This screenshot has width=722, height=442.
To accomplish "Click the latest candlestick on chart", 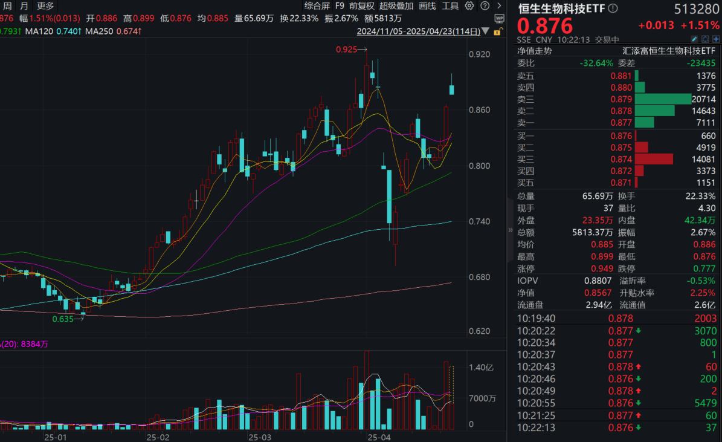I will click(451, 89).
